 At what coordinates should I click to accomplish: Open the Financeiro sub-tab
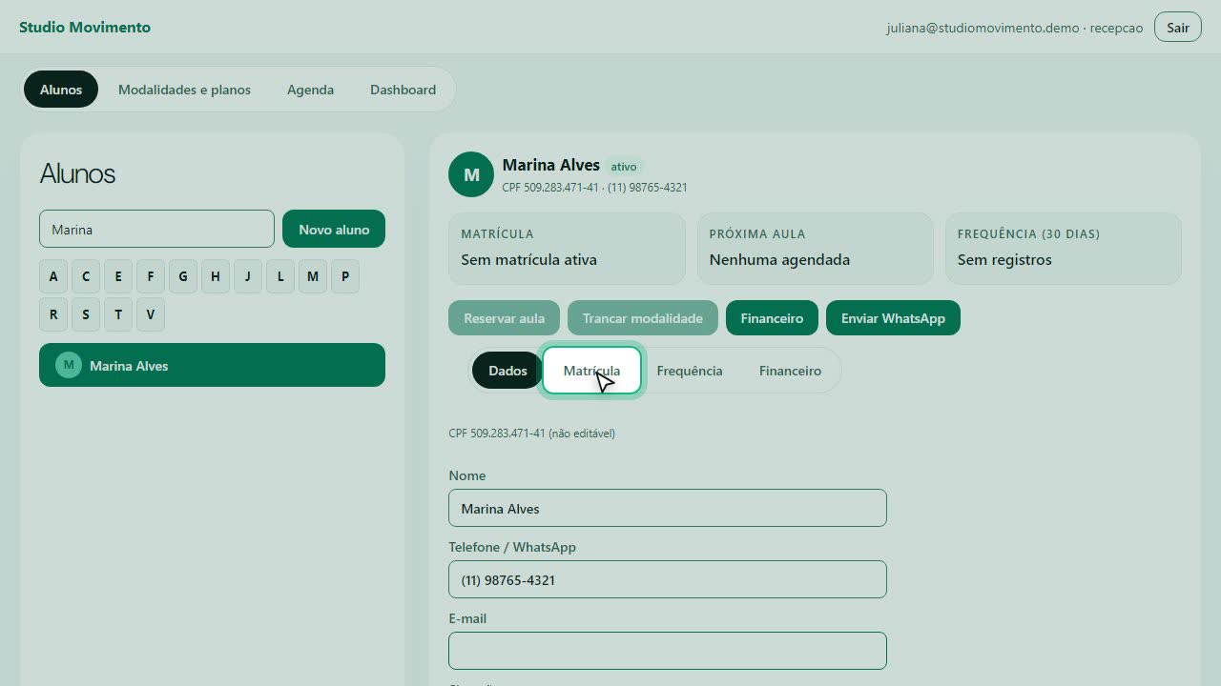click(x=790, y=371)
